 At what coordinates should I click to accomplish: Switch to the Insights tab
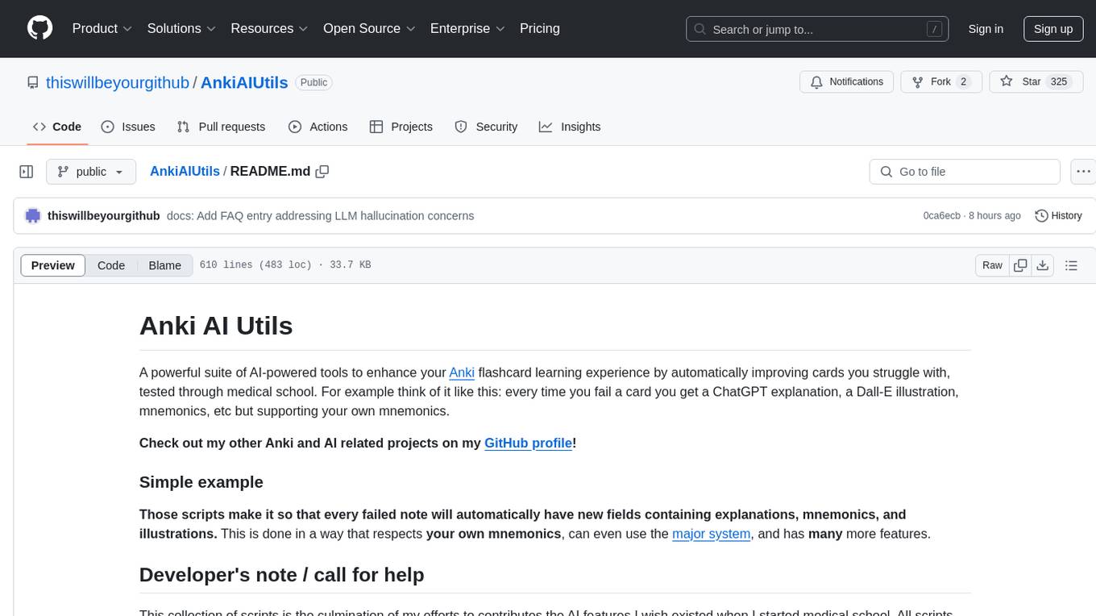(570, 127)
